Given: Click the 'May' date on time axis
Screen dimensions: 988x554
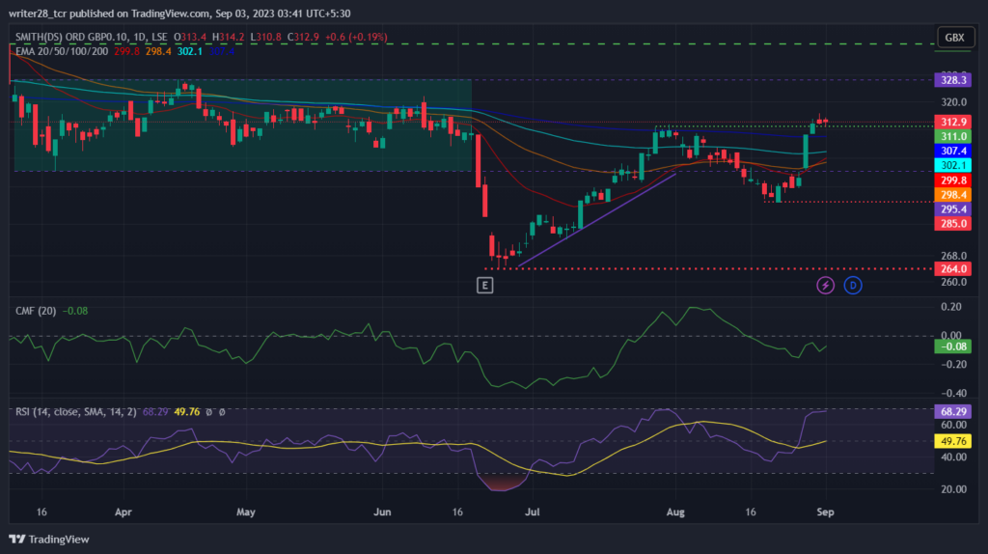Looking at the screenshot, I should click(x=246, y=512).
